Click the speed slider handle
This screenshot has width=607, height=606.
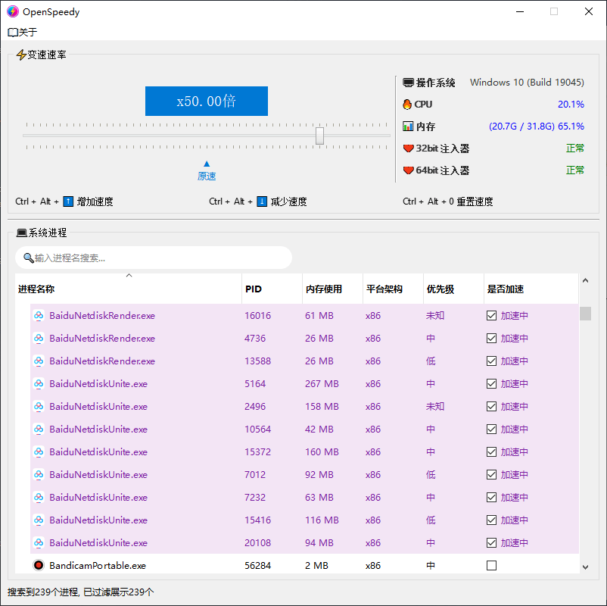(319, 135)
